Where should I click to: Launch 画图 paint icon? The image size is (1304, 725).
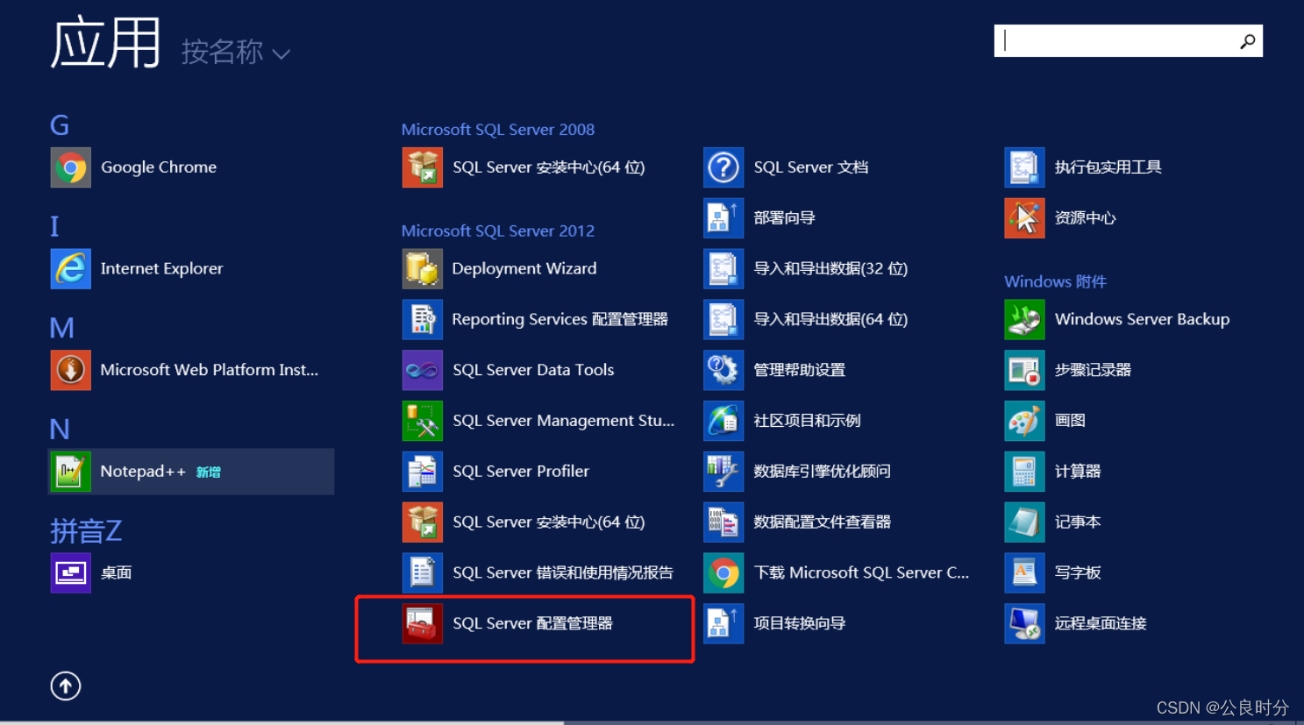tap(1024, 421)
